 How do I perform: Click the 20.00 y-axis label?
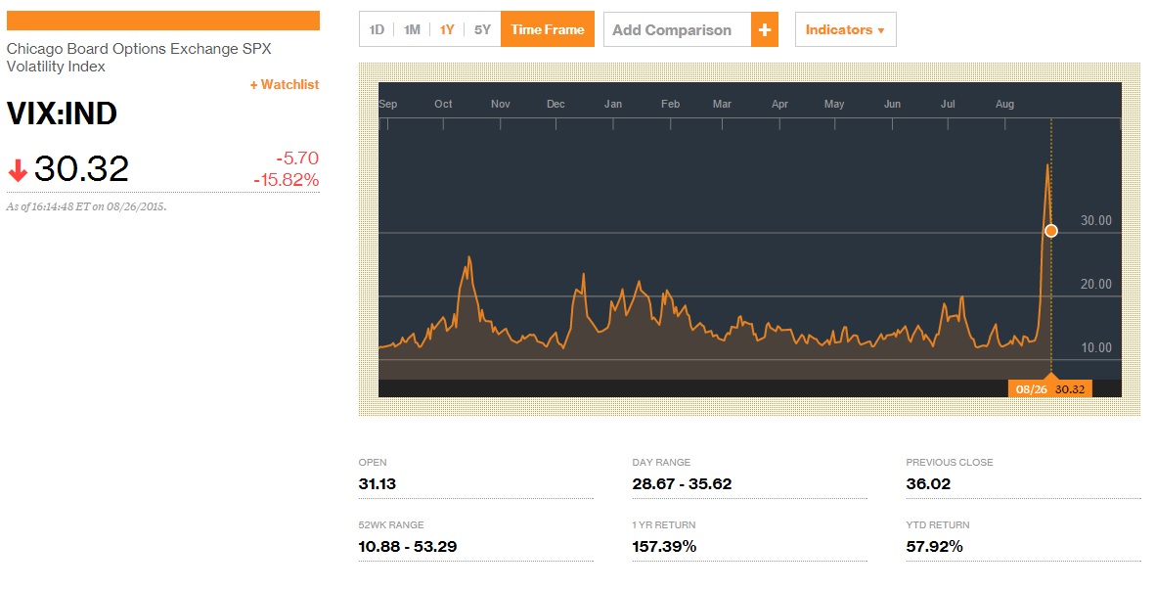(x=1096, y=284)
